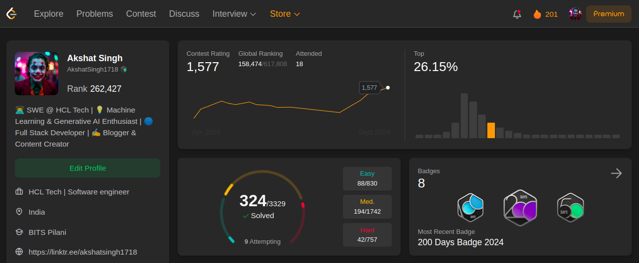Click the India location text
Image resolution: width=639 pixels, height=263 pixels.
[37, 212]
